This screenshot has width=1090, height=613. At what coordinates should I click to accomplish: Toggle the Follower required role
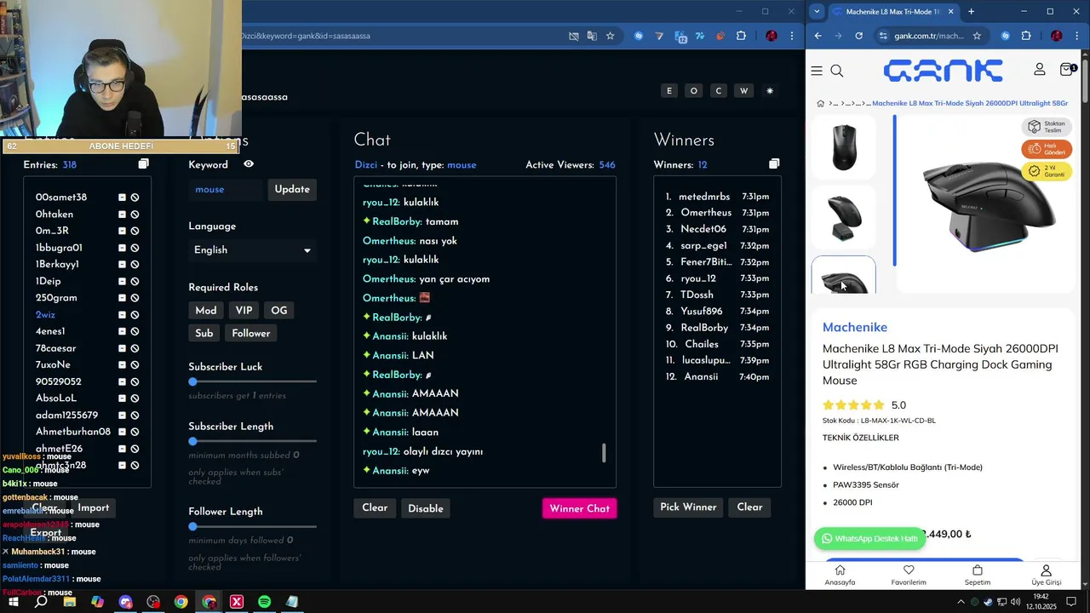coord(251,333)
